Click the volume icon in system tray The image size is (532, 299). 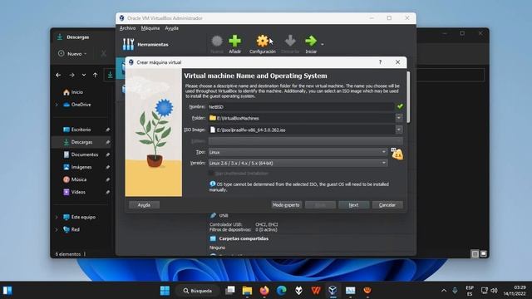(x=494, y=291)
